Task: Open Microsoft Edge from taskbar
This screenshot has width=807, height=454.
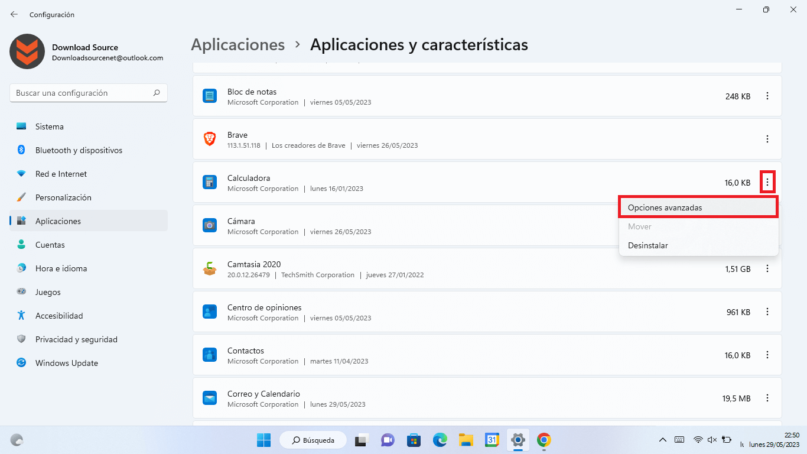Action: pyautogui.click(x=440, y=440)
